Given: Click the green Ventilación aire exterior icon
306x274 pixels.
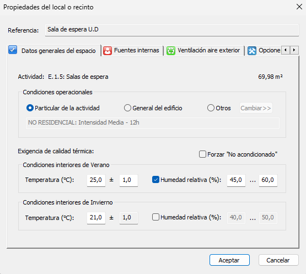Looking at the screenshot, I should click(171, 51).
